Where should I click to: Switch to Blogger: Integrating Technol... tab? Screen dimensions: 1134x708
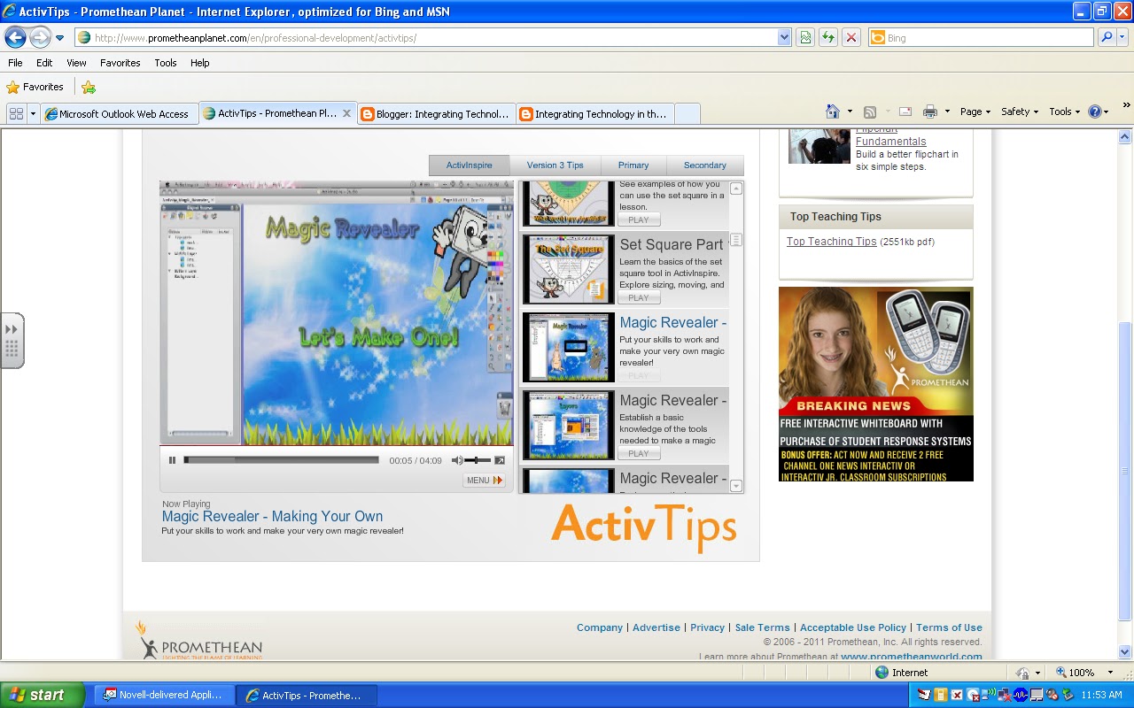(436, 113)
